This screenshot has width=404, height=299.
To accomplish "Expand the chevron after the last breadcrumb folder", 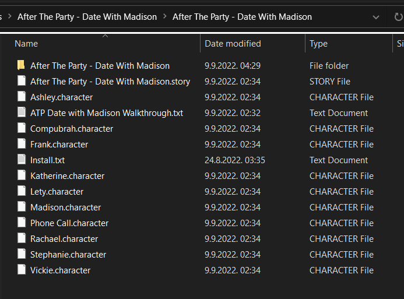I will point(320,17).
